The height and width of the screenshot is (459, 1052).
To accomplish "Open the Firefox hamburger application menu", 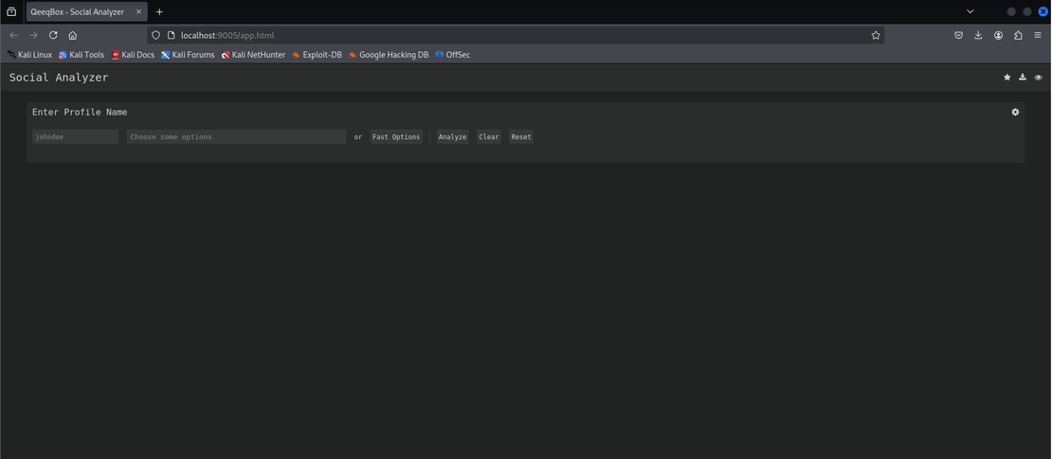I will [x=1038, y=35].
